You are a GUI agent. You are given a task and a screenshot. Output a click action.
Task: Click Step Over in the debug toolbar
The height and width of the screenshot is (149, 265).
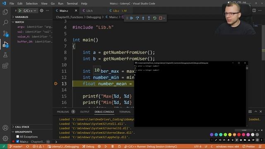(137, 18)
